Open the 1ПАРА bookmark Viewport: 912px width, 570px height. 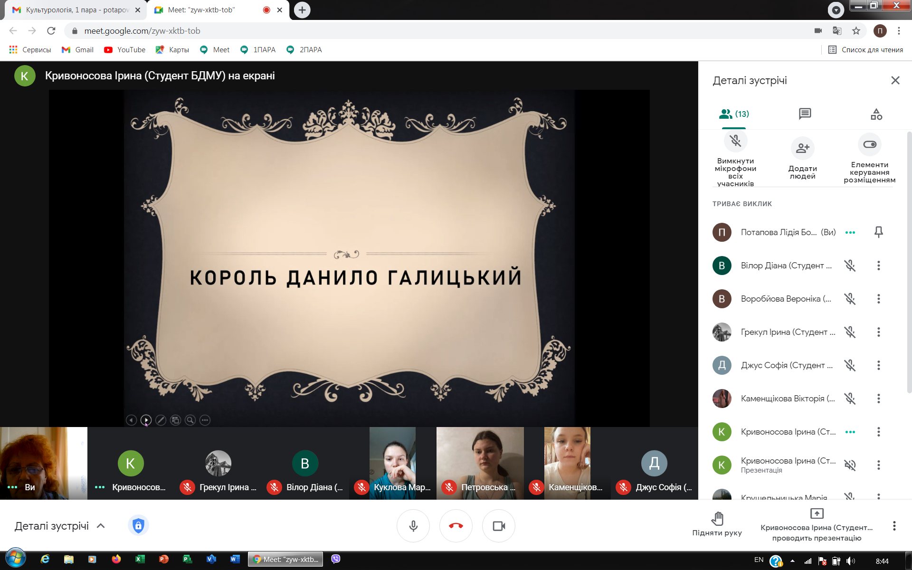258,50
